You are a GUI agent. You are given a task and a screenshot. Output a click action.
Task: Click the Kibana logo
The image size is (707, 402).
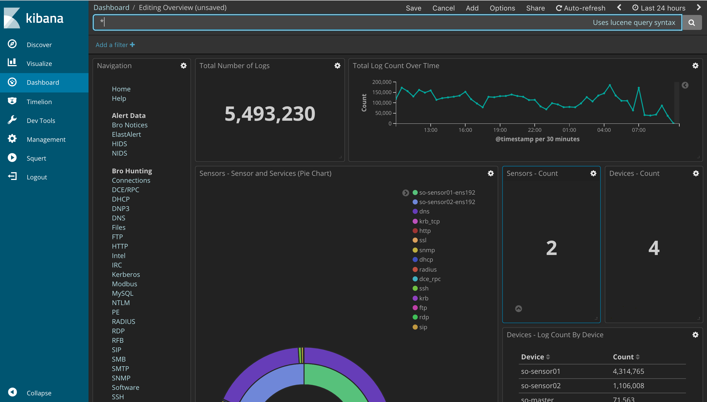33,18
